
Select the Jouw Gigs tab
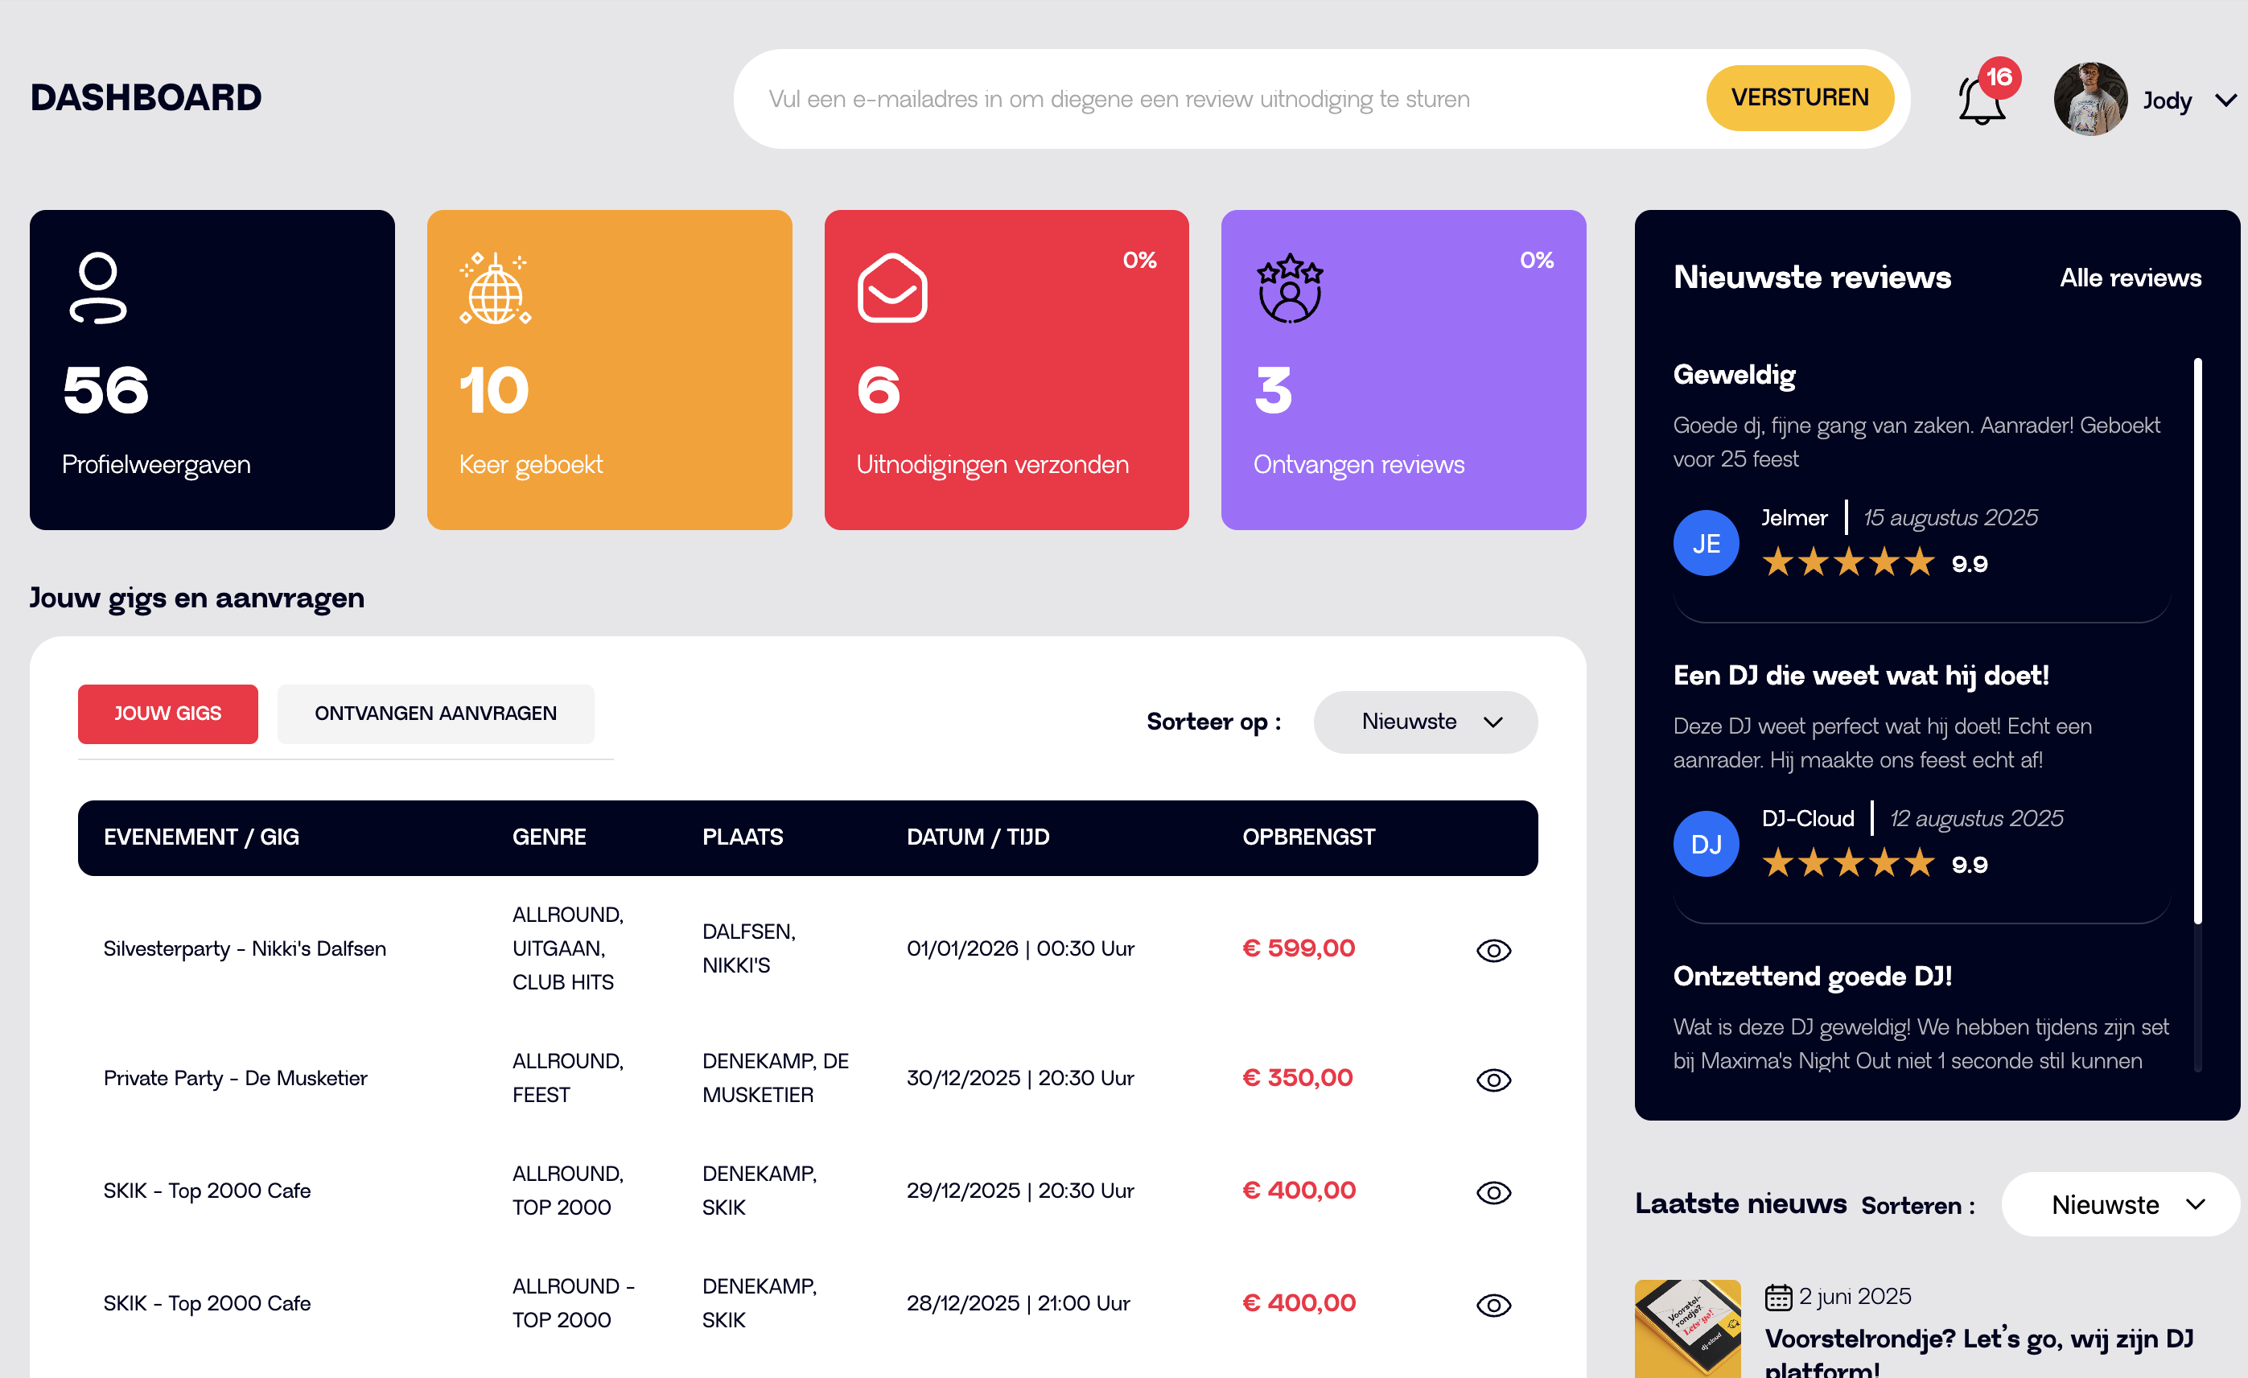[x=168, y=714]
